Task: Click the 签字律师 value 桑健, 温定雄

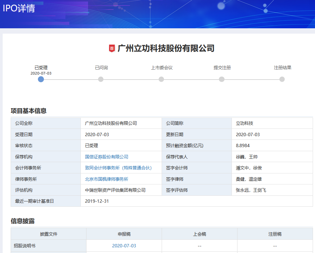Action: [249, 179]
